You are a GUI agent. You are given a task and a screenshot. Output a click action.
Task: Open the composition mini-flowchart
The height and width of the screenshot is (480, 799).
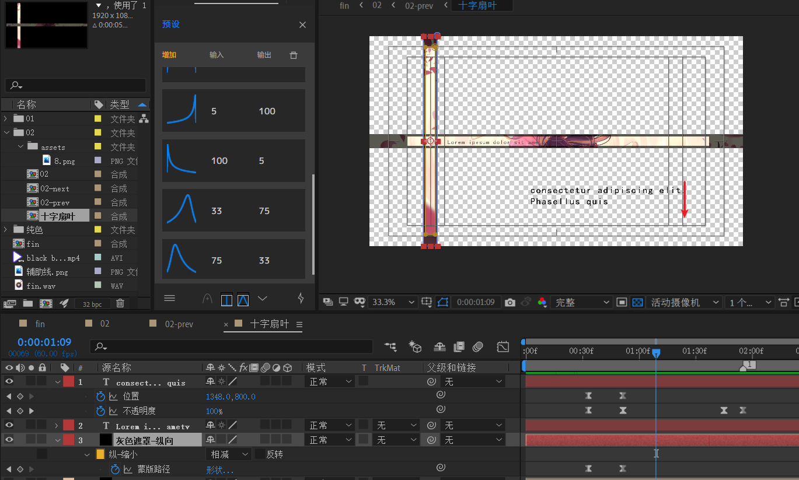[x=391, y=347]
